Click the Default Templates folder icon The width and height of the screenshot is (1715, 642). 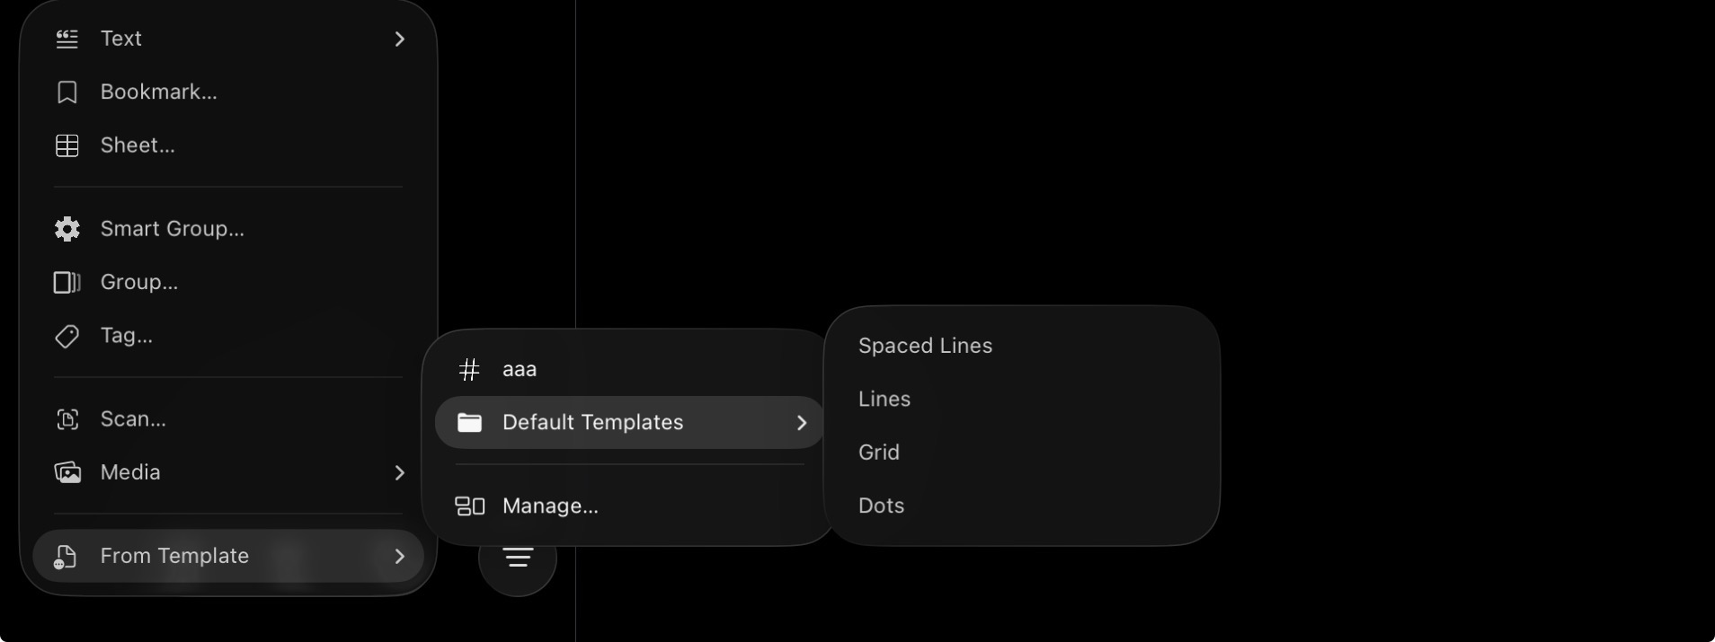pyautogui.click(x=470, y=423)
